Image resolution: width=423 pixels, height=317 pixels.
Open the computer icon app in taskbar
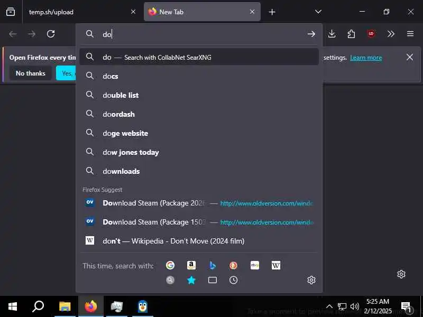(117, 306)
